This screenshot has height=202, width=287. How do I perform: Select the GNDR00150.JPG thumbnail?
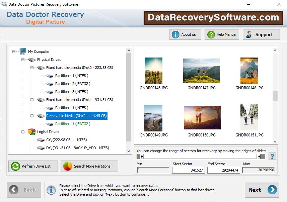pyautogui.click(x=202, y=118)
